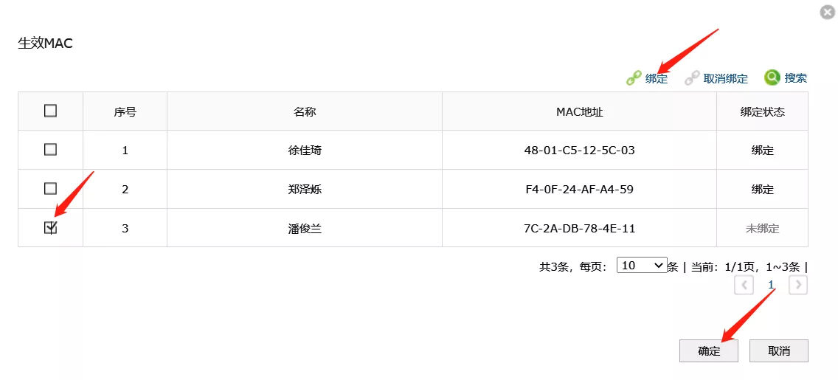Click the 未绑定 status in row 3

pyautogui.click(x=762, y=229)
